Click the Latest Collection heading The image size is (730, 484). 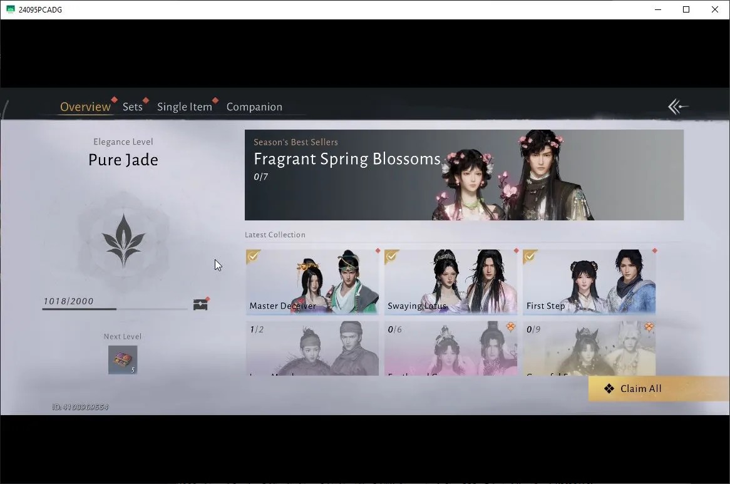click(x=275, y=235)
